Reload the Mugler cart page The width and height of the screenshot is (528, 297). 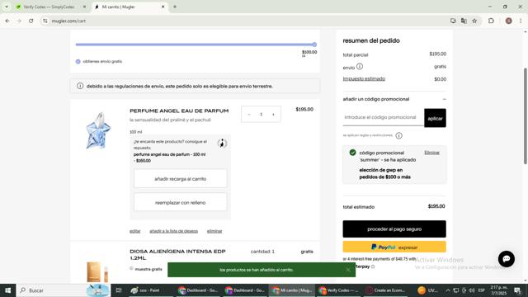point(31,21)
